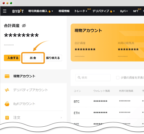
Task: Click the デリバティブアカウント swap arrows icon
Action: pos(7,90)
